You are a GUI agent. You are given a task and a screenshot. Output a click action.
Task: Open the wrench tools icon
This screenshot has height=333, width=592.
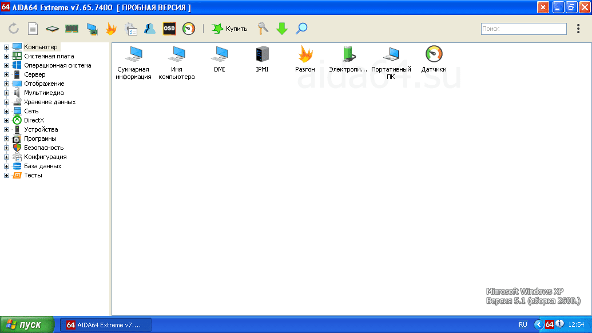[263, 29]
